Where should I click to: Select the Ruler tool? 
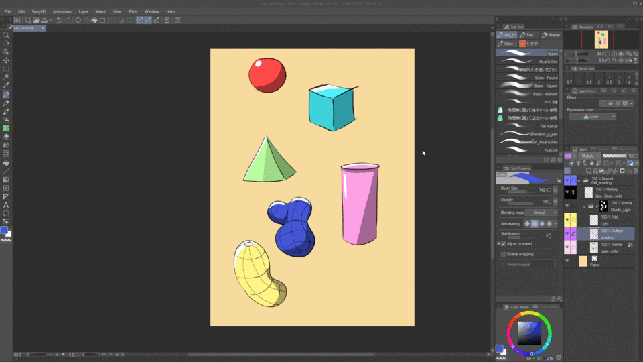click(6, 196)
